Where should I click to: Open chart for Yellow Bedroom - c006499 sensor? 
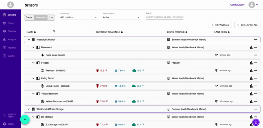251,101
